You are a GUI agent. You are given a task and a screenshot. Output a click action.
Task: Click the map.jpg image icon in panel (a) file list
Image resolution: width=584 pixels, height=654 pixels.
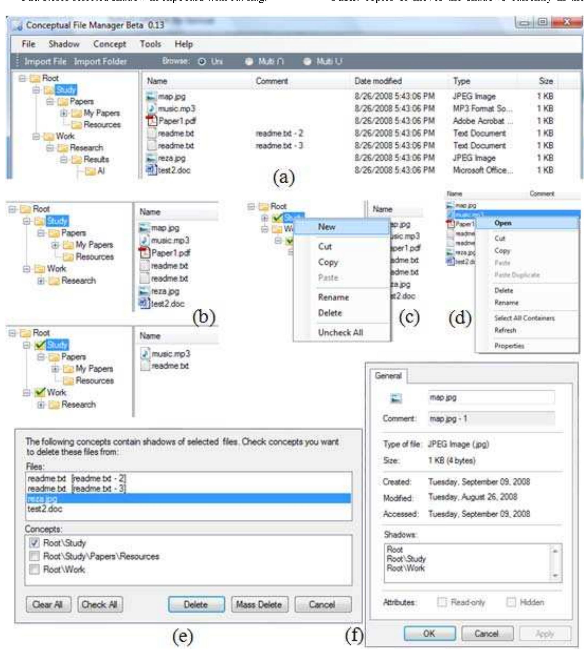(x=151, y=96)
